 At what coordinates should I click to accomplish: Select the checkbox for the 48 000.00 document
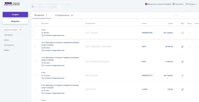(35, 46)
